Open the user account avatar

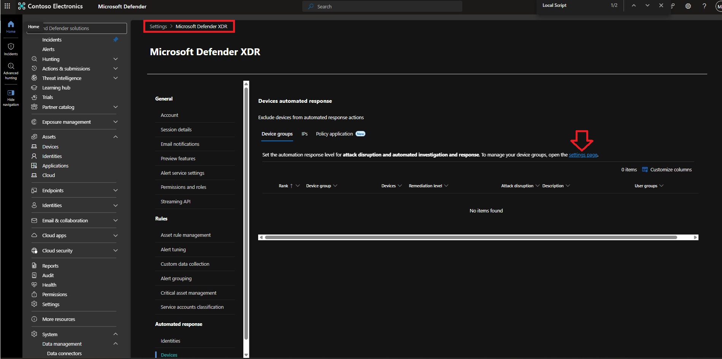(x=718, y=6)
